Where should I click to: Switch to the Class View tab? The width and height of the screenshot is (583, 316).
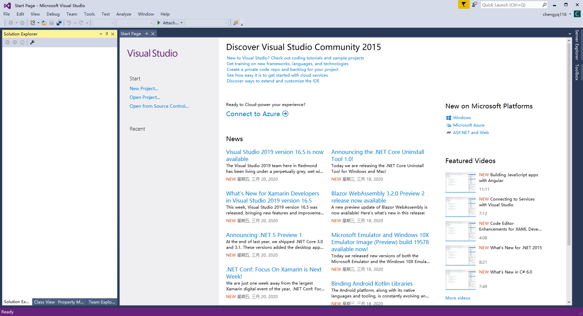(x=44, y=302)
